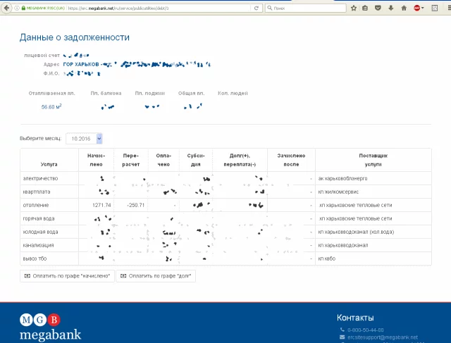Open the downloads arrow icon
This screenshot has height=343, width=451.
(x=391, y=8)
